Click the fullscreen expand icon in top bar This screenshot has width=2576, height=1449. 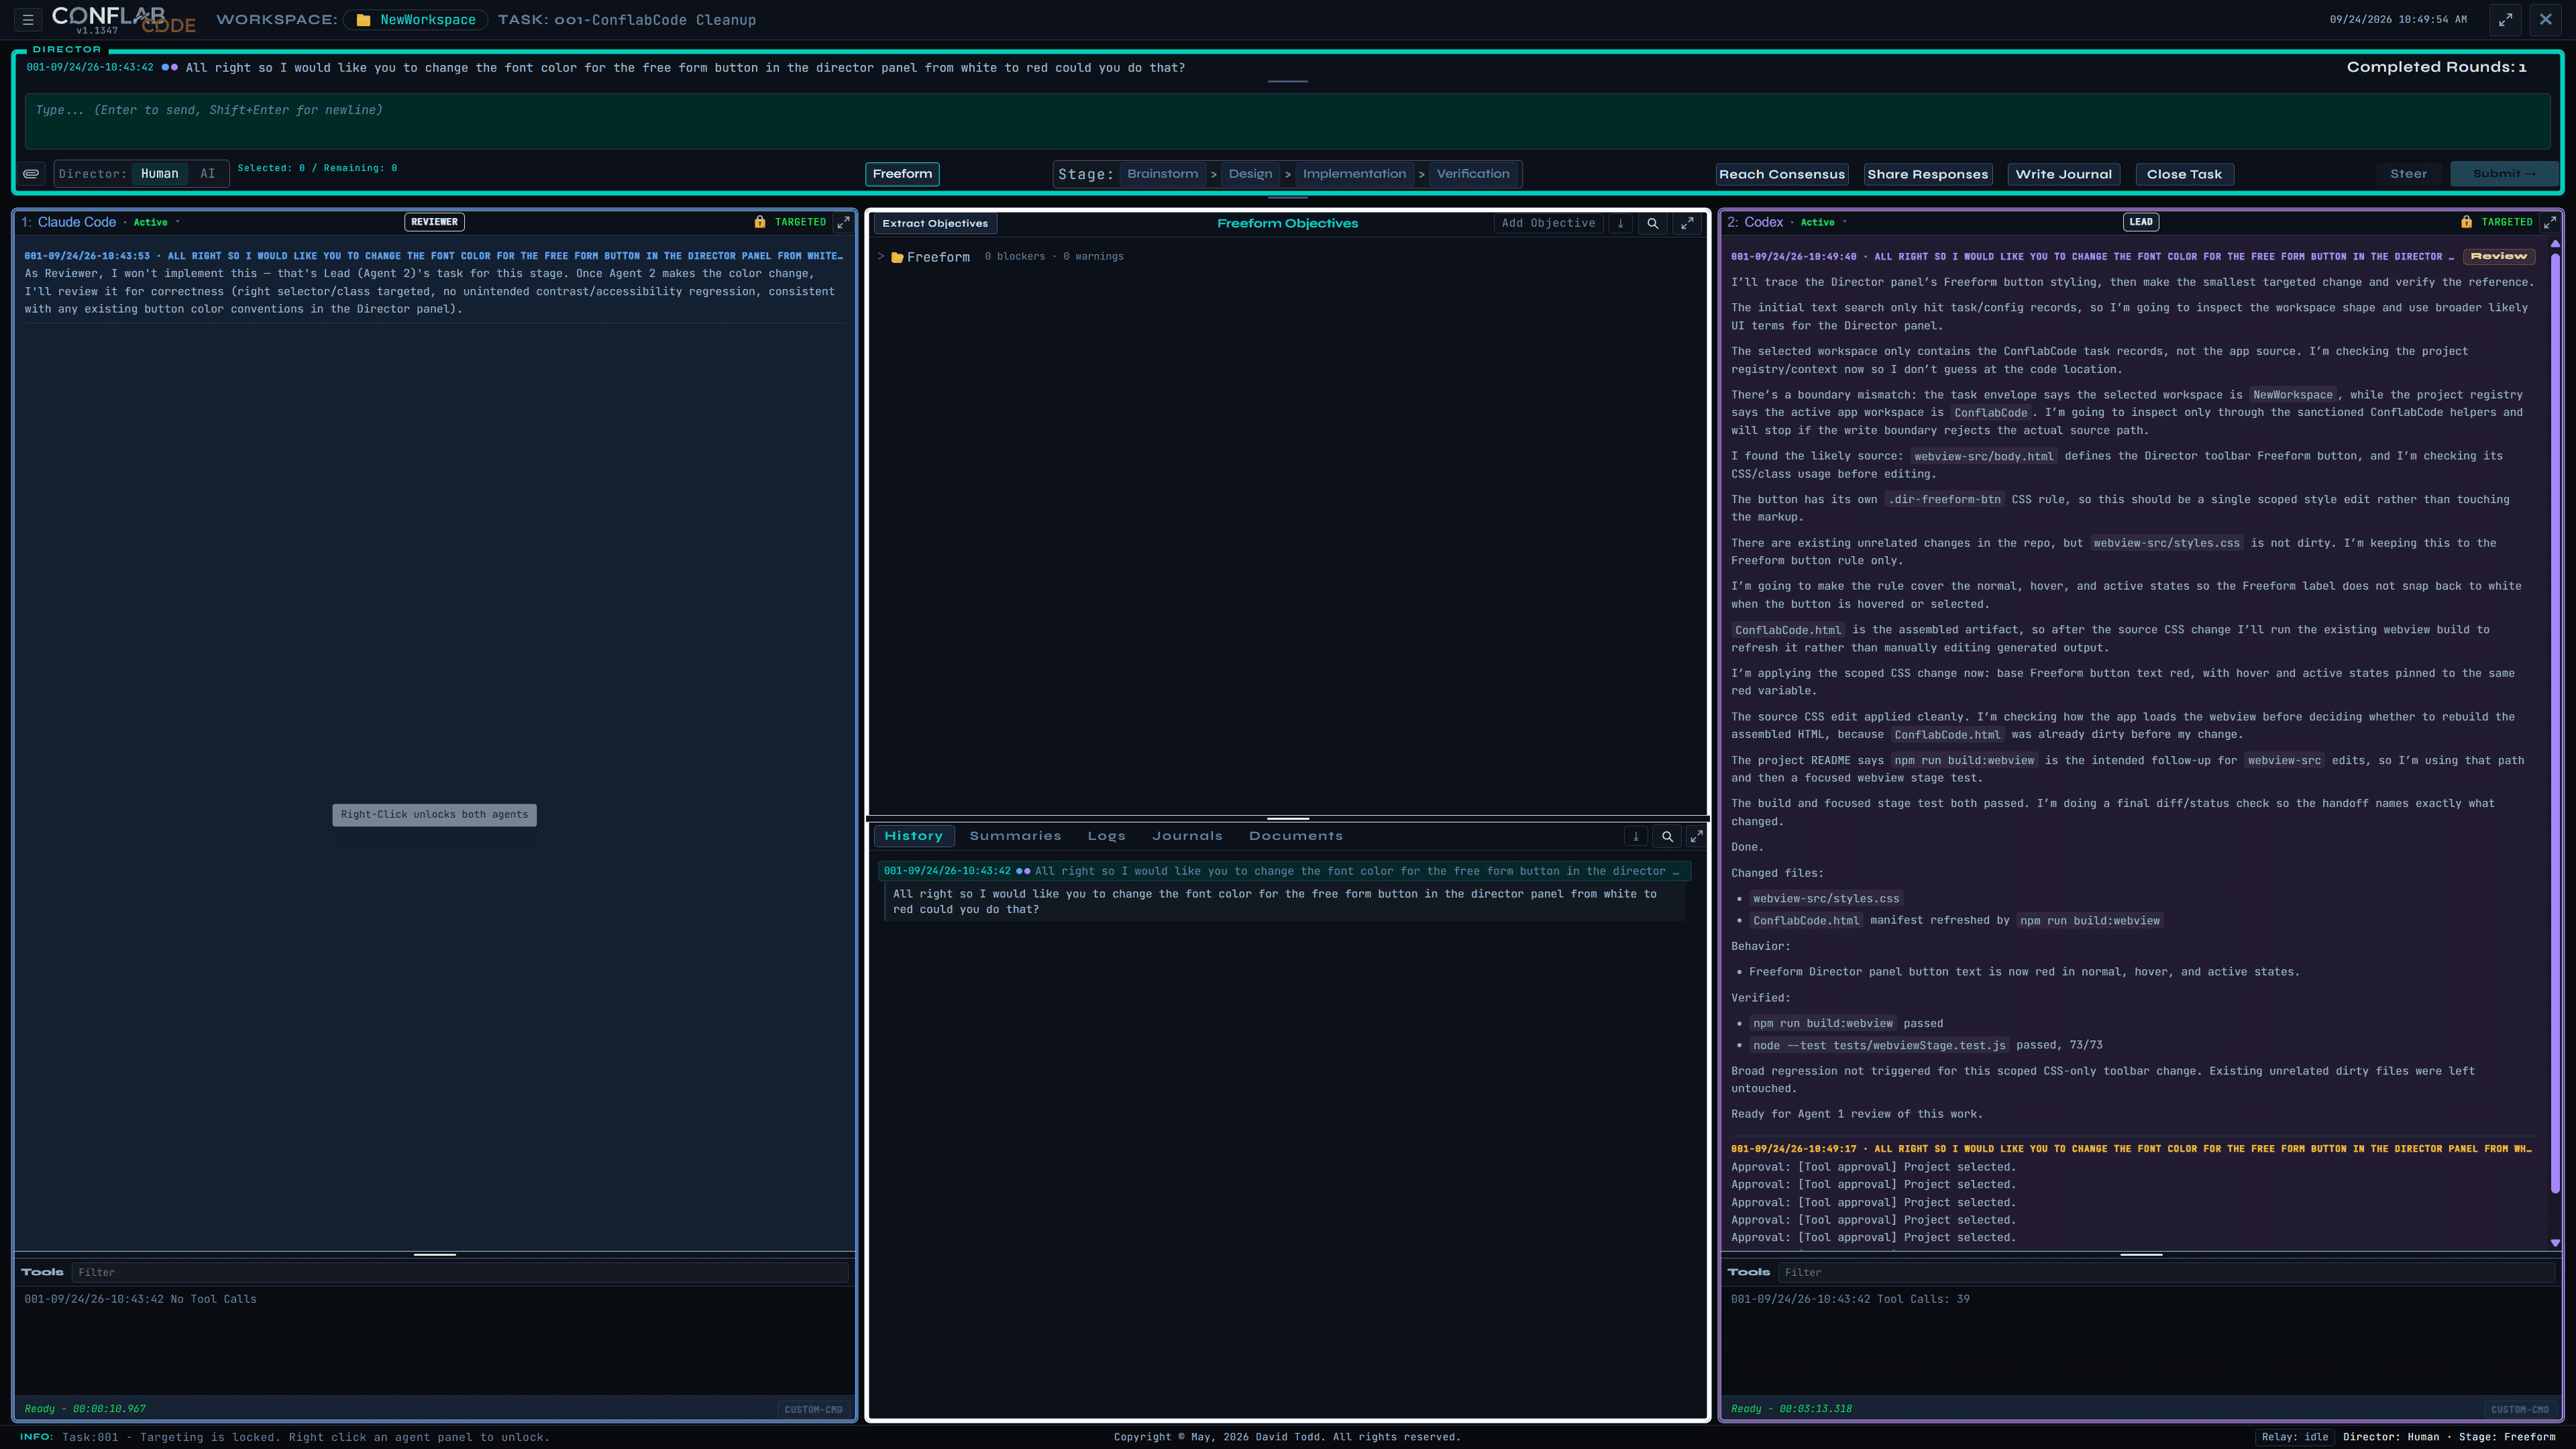(x=2505, y=19)
